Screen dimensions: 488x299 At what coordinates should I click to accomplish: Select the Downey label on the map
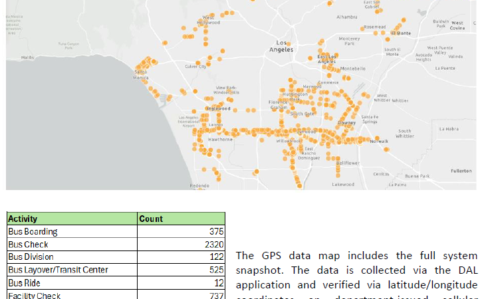pos(346,122)
